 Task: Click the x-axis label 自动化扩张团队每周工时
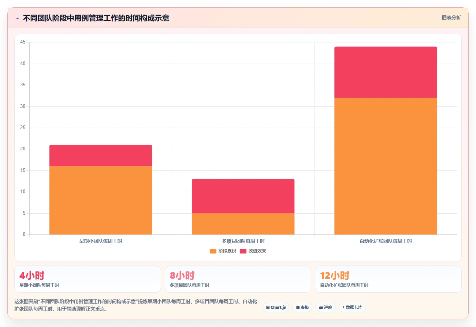386,241
